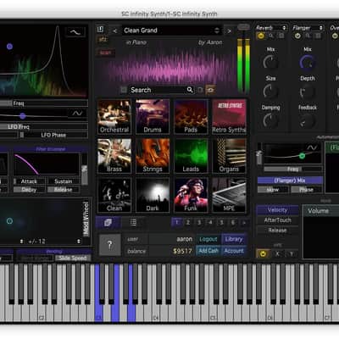Click the Add Cash button
Screen dimensions: 339x339
208,251
